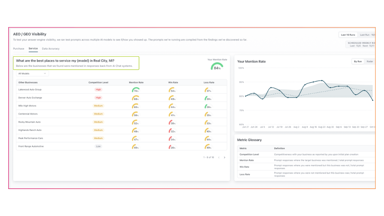The image size is (384, 216).
Task: Click Lakewood Auto Group's High badge
Action: [98, 90]
